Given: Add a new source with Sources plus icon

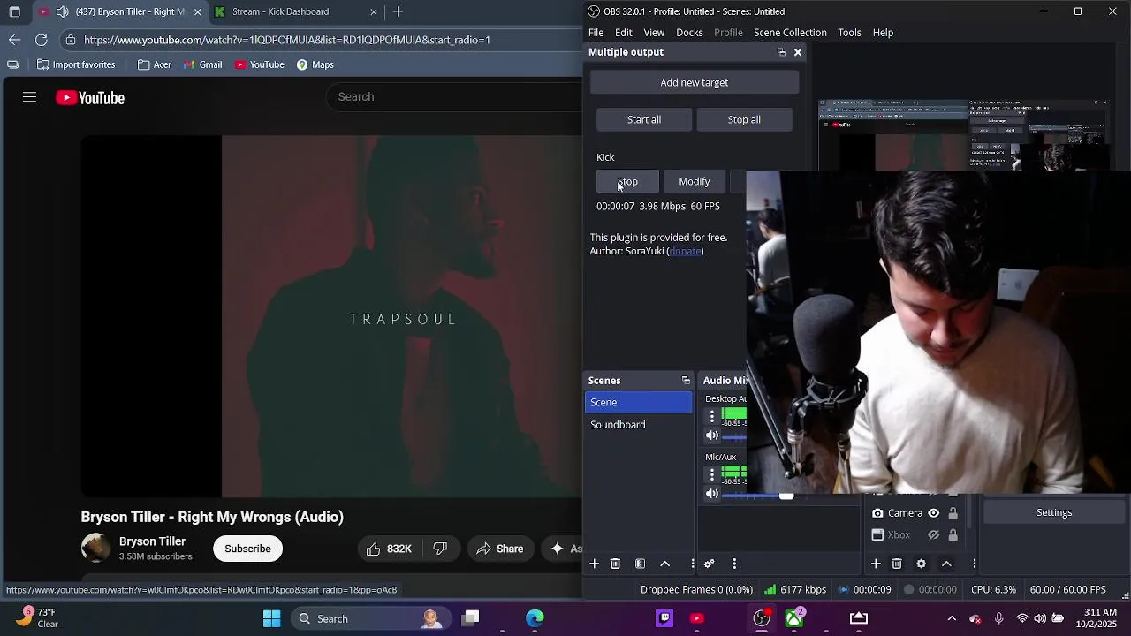Looking at the screenshot, I should [x=876, y=564].
